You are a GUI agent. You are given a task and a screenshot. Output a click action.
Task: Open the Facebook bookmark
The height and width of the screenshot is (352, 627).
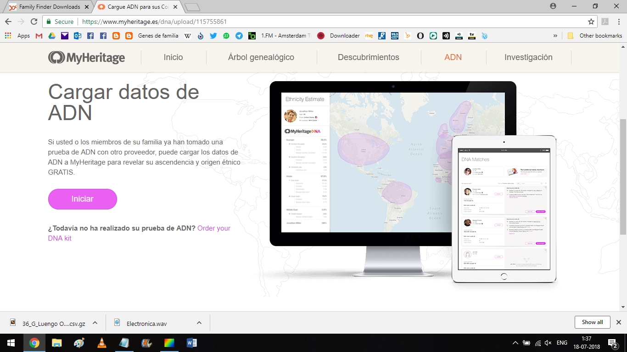pyautogui.click(x=90, y=36)
